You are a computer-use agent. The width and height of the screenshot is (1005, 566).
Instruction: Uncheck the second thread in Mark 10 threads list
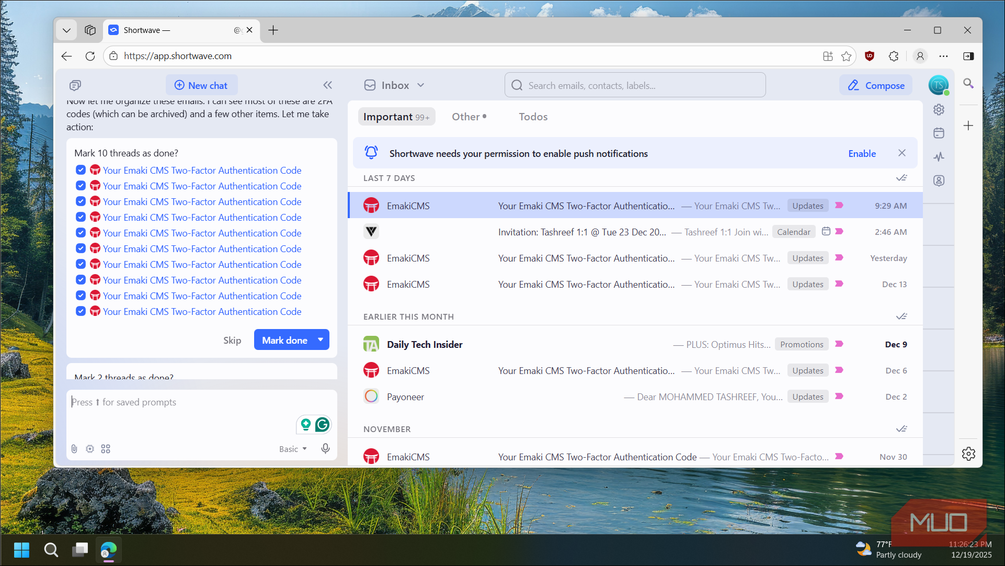81,186
